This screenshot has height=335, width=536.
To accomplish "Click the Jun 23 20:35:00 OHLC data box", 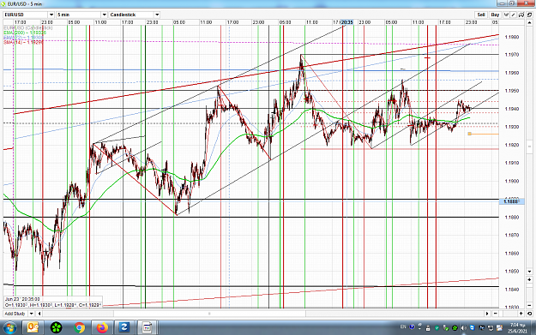I will pyautogui.click(x=53, y=302).
